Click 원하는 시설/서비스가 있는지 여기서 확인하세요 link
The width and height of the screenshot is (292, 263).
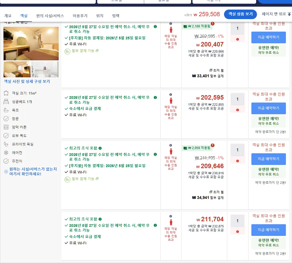(33, 171)
